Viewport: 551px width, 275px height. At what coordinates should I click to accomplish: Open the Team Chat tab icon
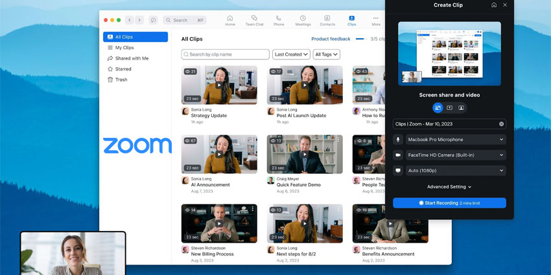(x=254, y=19)
